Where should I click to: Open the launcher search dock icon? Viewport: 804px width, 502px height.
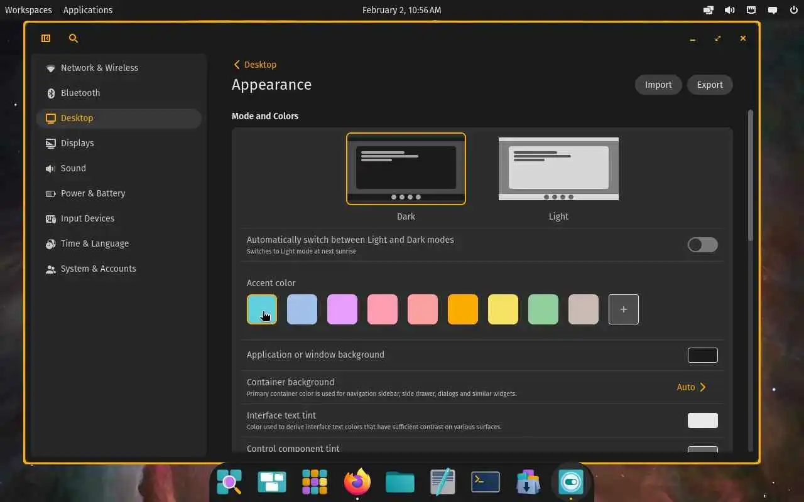(229, 482)
